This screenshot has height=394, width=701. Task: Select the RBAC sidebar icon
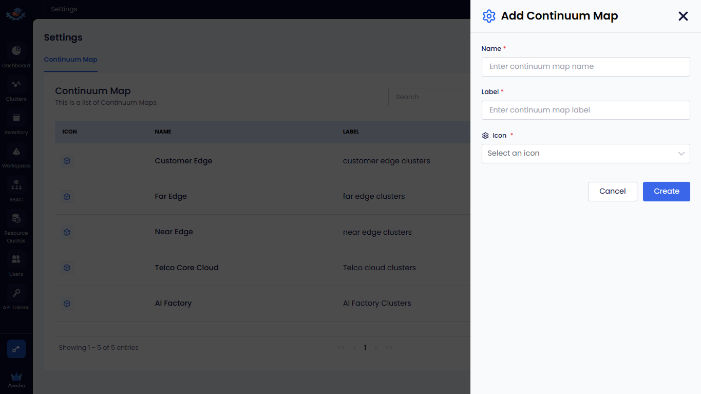[x=16, y=185]
